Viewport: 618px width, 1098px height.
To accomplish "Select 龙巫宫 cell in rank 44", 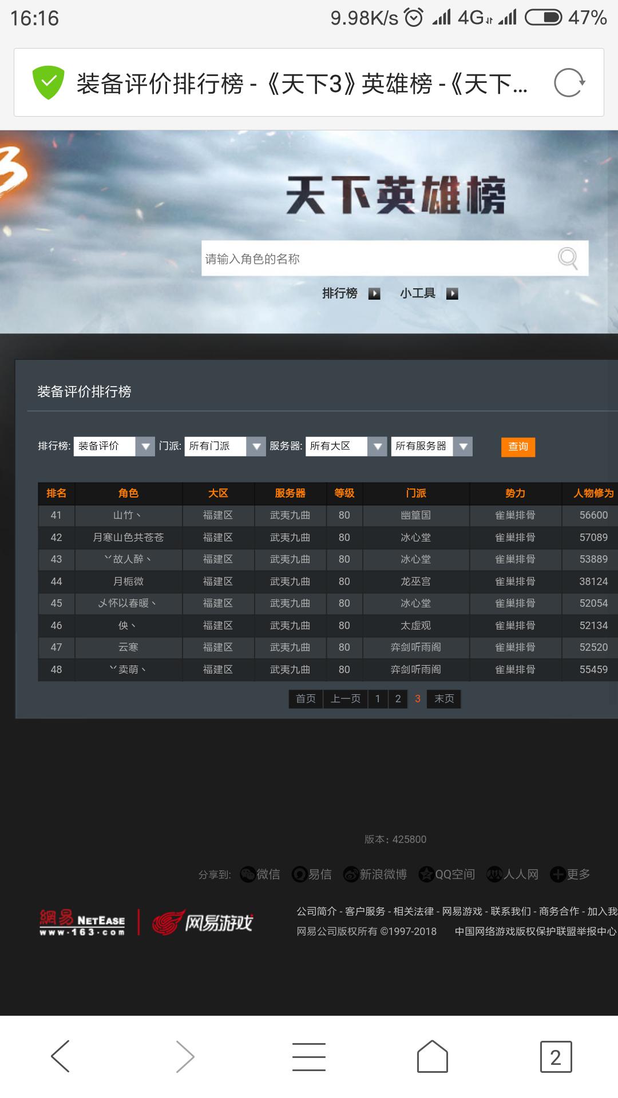I will [x=416, y=582].
